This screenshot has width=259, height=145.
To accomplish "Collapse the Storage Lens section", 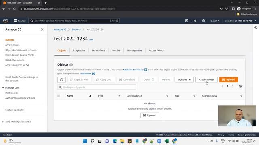I will [x=3, y=88].
